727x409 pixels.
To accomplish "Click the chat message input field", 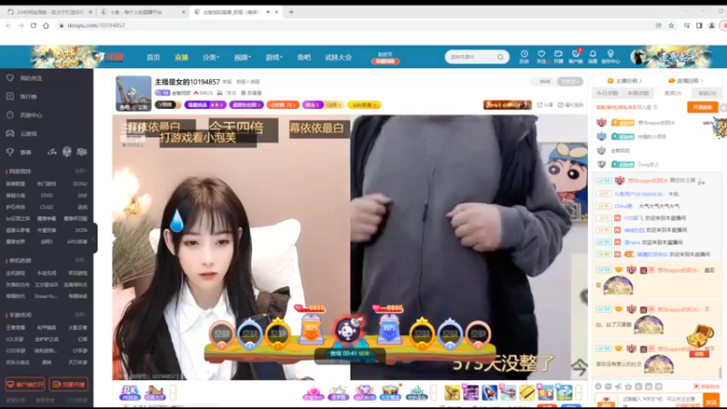I will tap(660, 399).
